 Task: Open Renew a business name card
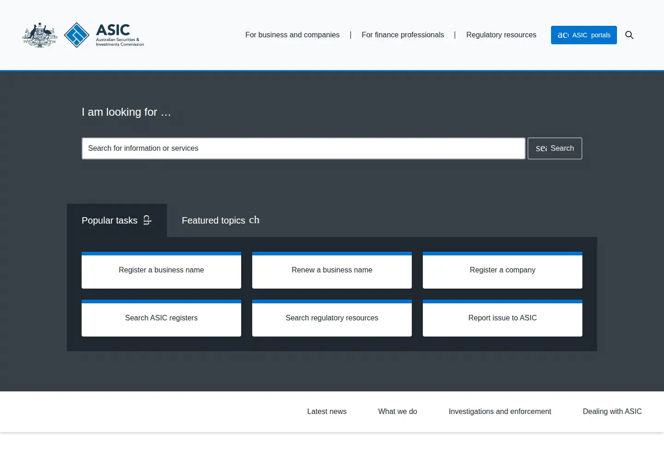pyautogui.click(x=332, y=270)
